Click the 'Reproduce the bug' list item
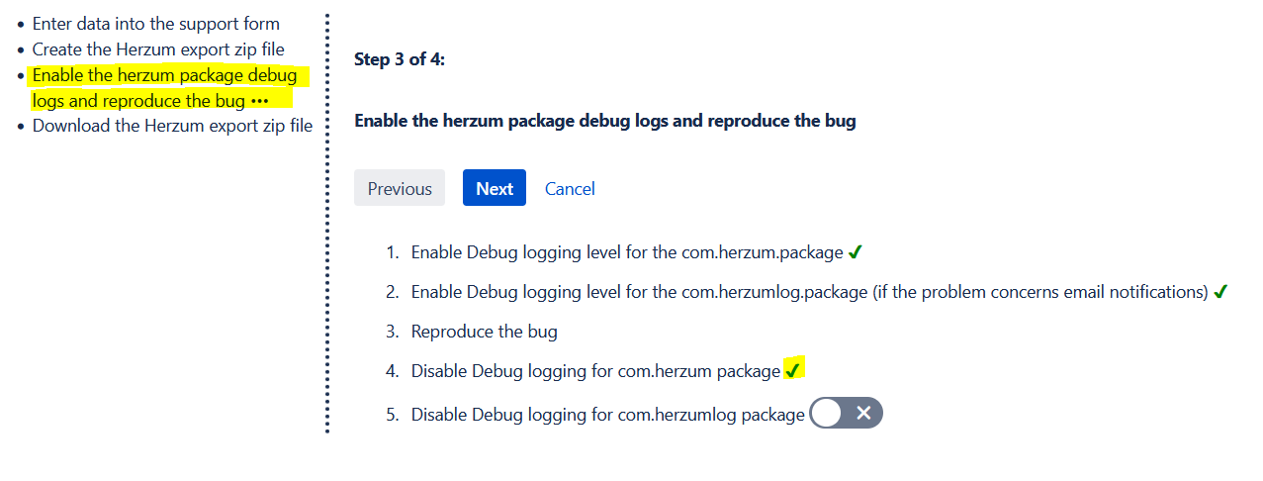This screenshot has height=481, width=1263. pos(484,332)
